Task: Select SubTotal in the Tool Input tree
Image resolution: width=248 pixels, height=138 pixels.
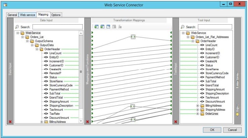Action: (211, 81)
